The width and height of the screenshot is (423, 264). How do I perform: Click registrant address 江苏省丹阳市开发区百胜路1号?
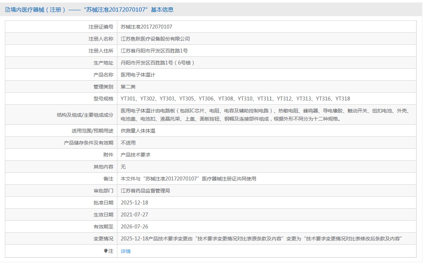click(x=154, y=51)
